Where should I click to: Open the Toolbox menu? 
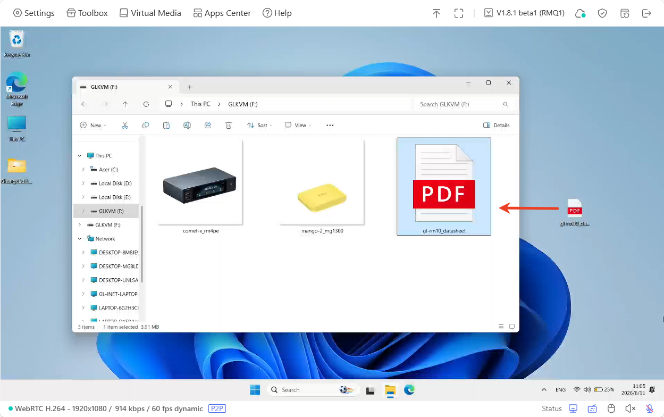coord(87,13)
